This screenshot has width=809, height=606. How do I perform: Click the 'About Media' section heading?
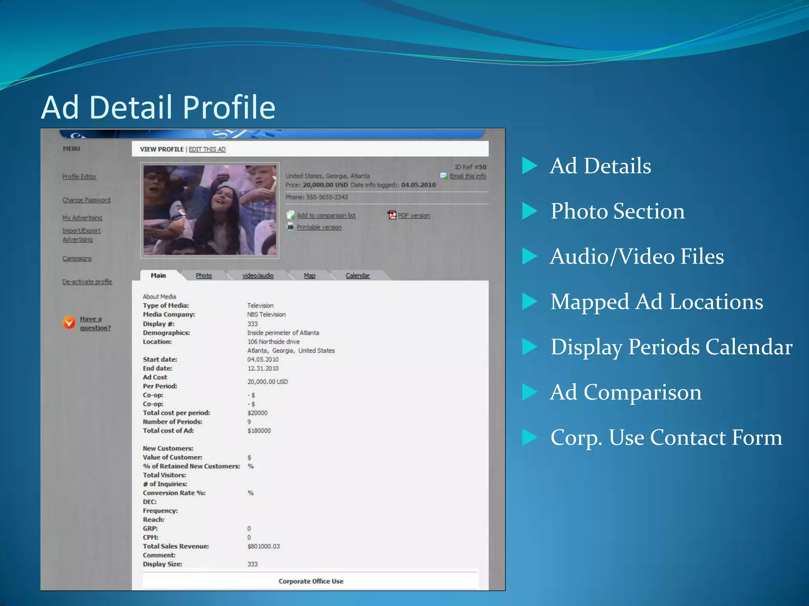tap(160, 296)
